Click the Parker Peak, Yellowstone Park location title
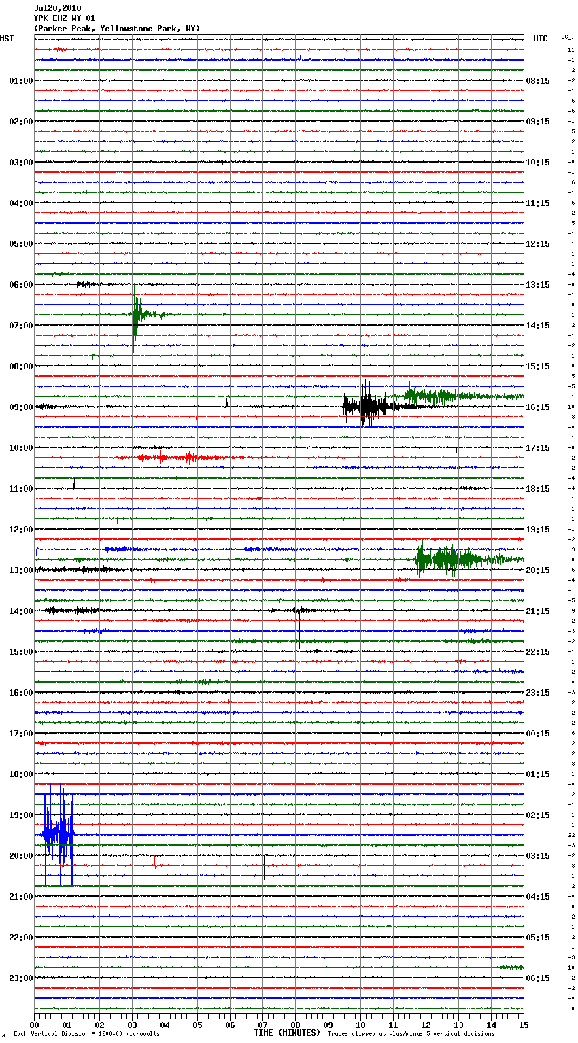578x1043 pixels. click(117, 29)
